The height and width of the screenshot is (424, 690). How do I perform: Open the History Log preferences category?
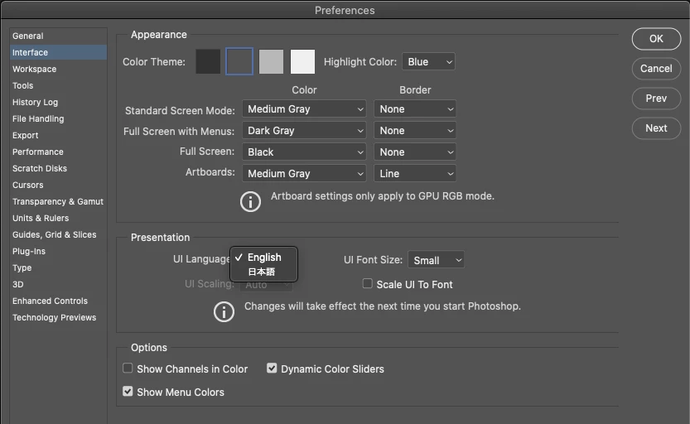[58, 102]
